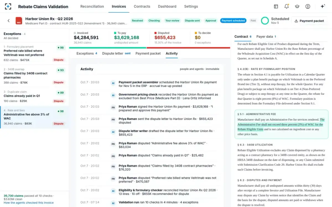The image size is (332, 207).
Task: Select the Payer data tab
Action: click(x=266, y=36)
